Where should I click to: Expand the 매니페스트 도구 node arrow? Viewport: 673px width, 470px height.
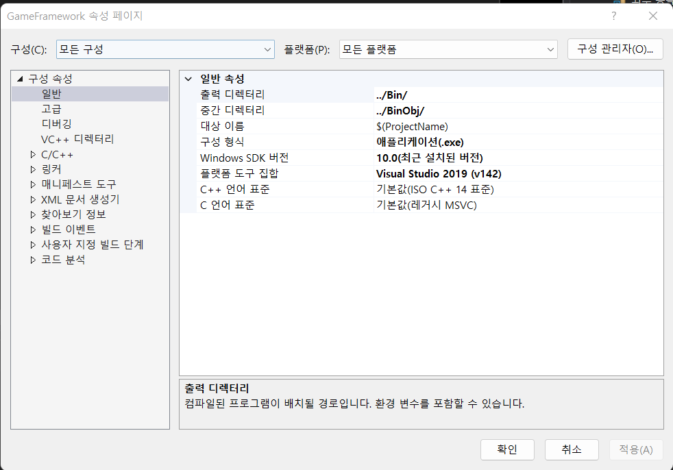[33, 184]
